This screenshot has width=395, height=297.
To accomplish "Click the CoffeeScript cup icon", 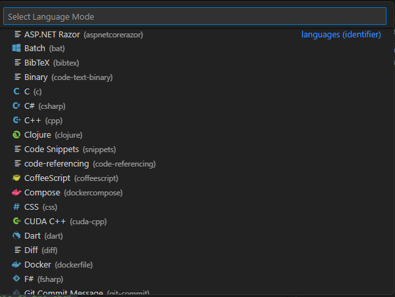I will [16, 178].
